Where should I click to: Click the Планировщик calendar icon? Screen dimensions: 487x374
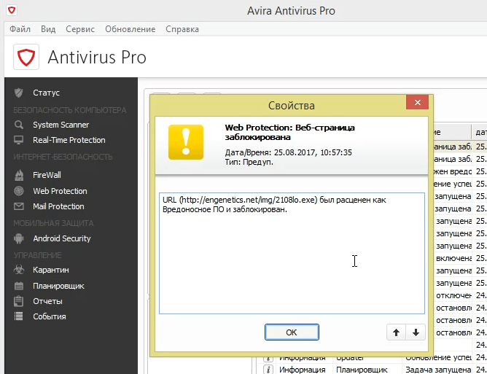click(19, 286)
